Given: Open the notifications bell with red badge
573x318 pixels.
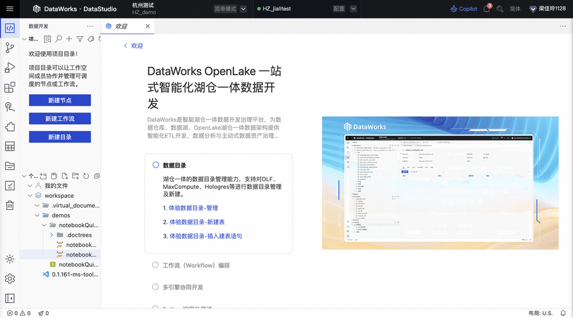Looking at the screenshot, I should click(487, 8).
